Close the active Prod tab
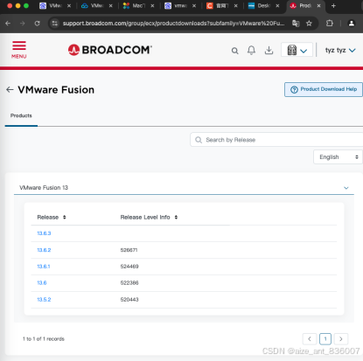 tap(319, 6)
